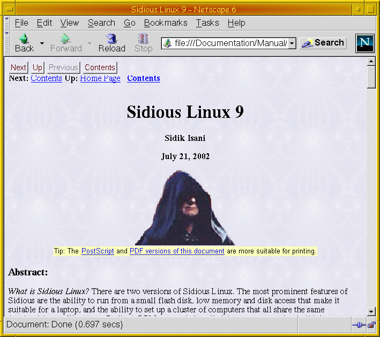Open the Forward history dropdown arrow
This screenshot has width=380, height=337.
(90, 43)
